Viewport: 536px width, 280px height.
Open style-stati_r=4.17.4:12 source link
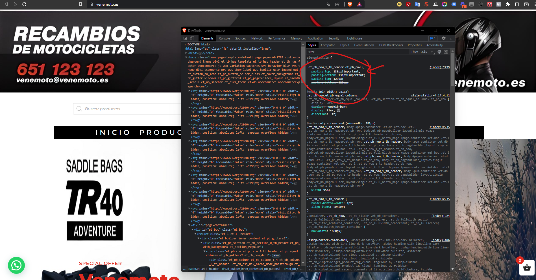point(430,95)
